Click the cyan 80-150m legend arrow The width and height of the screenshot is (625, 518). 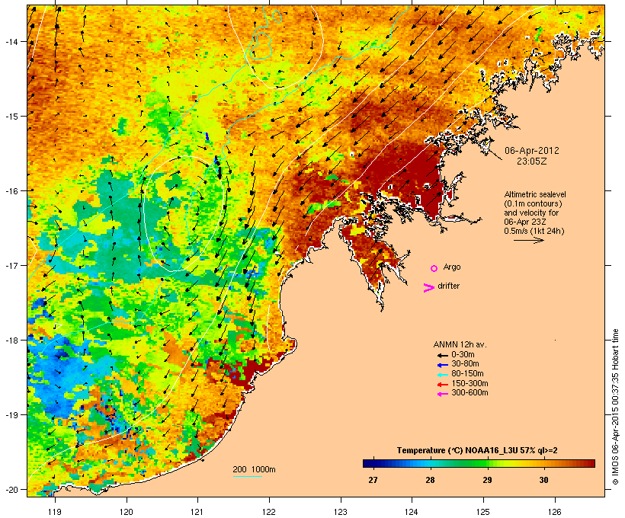[x=442, y=375]
